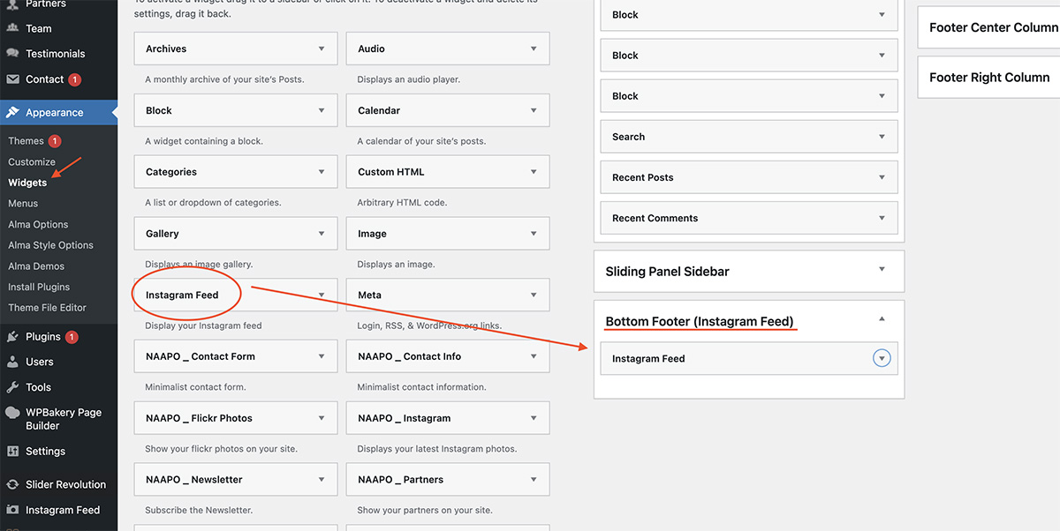Open the Customize submenu item
1060x531 pixels.
[32, 162]
